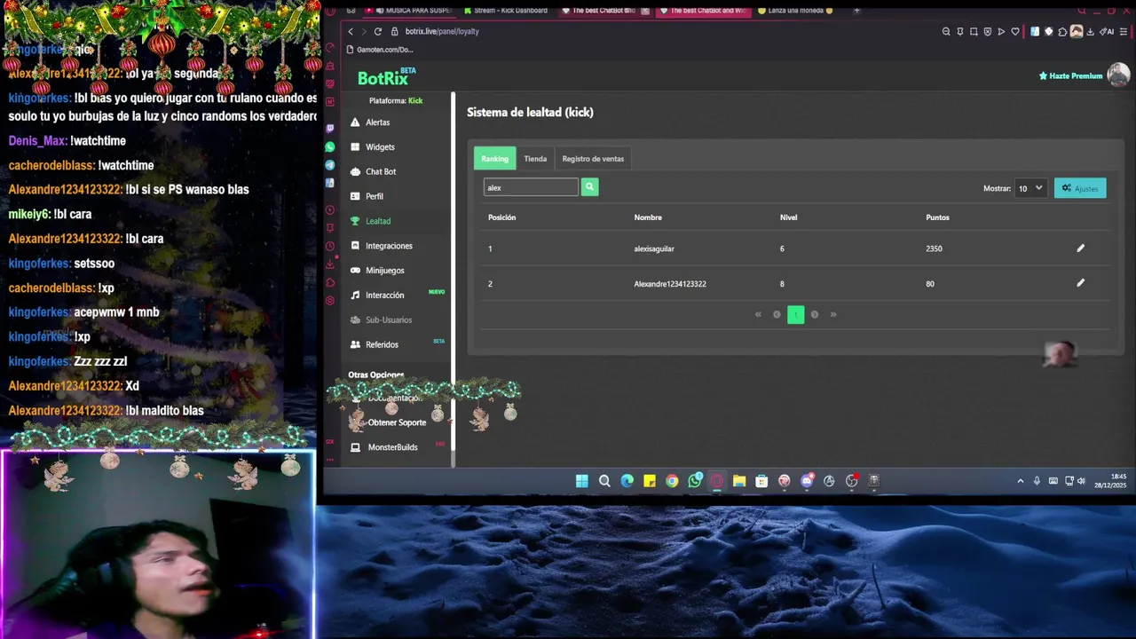Switch to the Lanza una moneda browser tab

point(797,11)
